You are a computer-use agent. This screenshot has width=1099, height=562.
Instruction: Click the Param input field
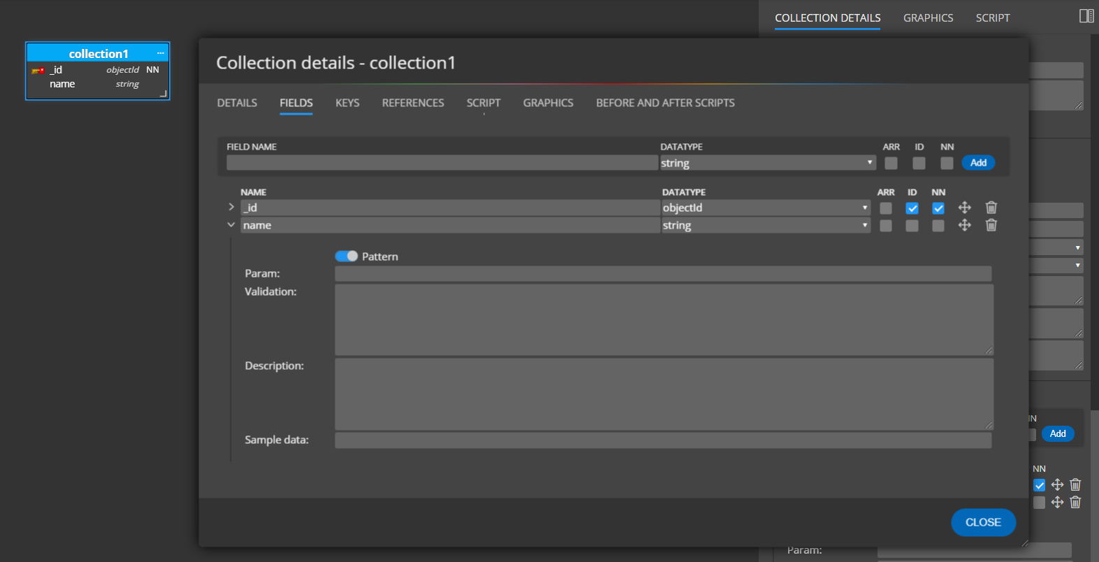pyautogui.click(x=663, y=273)
